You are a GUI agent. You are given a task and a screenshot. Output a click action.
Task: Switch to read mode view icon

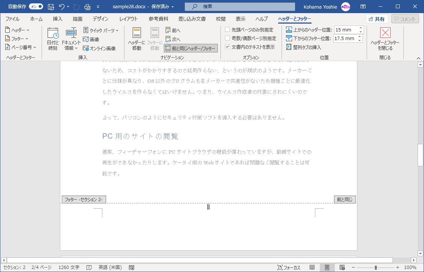(x=312, y=268)
